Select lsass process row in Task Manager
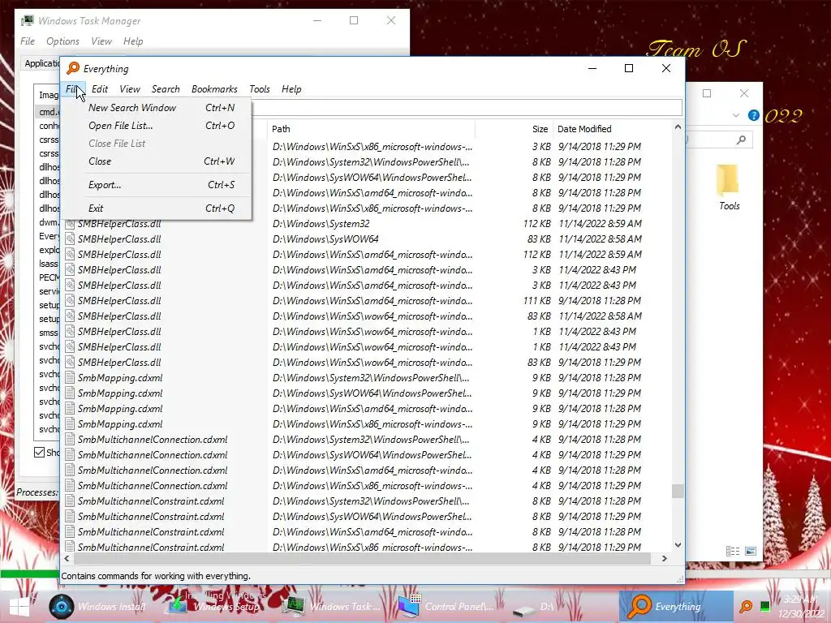Image resolution: width=831 pixels, height=623 pixels. coord(48,264)
